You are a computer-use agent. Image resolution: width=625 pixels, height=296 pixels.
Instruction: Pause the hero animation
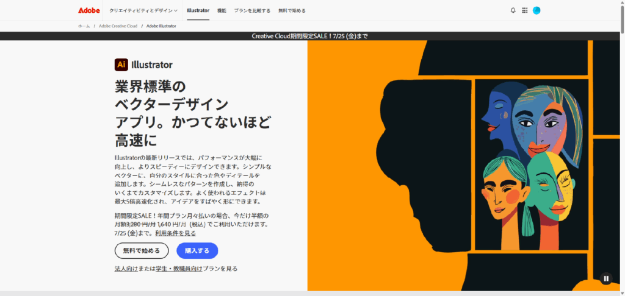pos(606,278)
